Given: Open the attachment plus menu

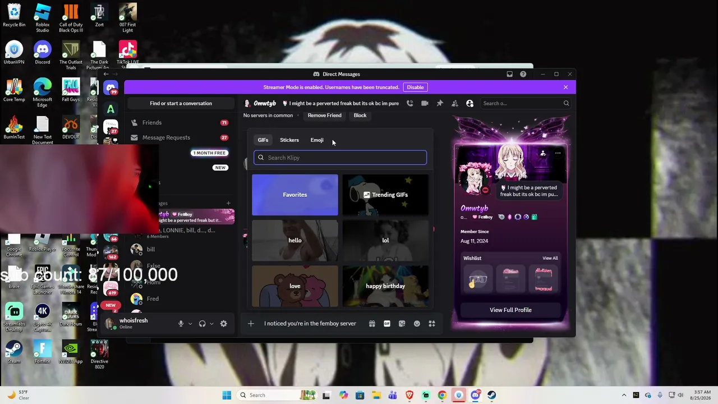Looking at the screenshot, I should click(x=251, y=324).
